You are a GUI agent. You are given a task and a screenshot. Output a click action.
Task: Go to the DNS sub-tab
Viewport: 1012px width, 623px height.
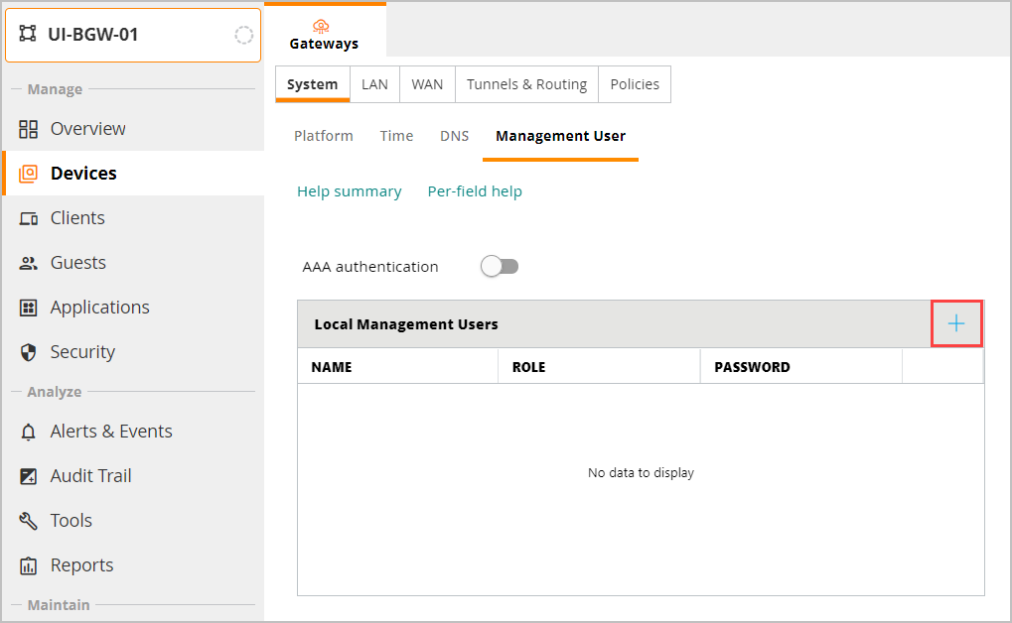(x=454, y=136)
